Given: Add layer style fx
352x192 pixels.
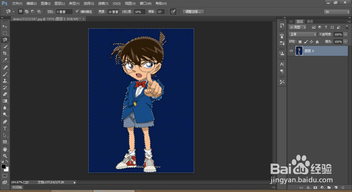Looking at the screenshot, I should [308, 187].
